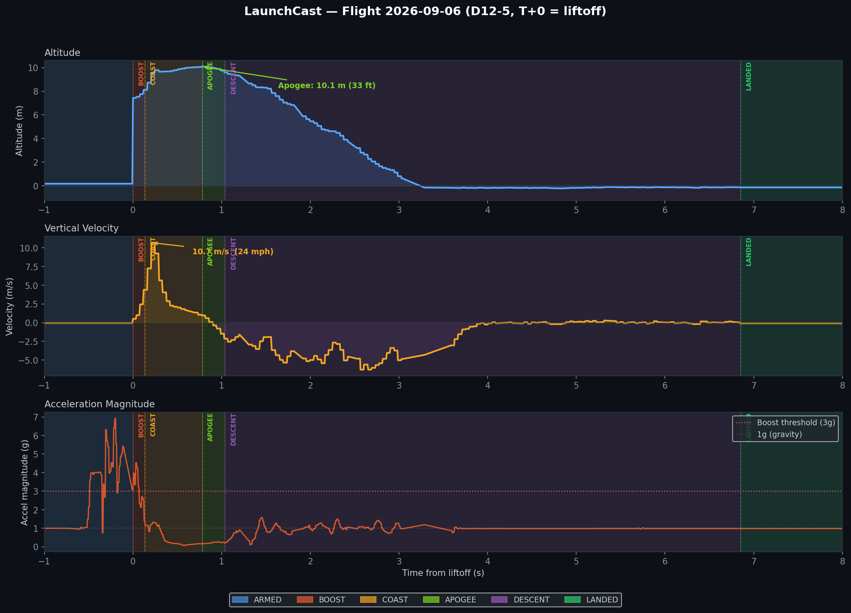Select the COAST legend swatch
This screenshot has width=851, height=613.
click(368, 600)
